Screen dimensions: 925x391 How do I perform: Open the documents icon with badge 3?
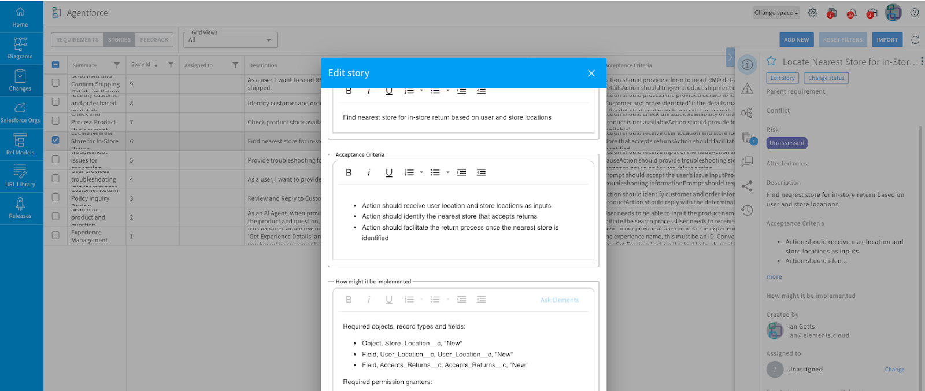tap(832, 13)
